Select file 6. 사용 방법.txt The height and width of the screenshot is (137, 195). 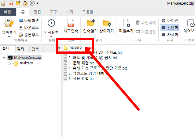tap(79, 79)
